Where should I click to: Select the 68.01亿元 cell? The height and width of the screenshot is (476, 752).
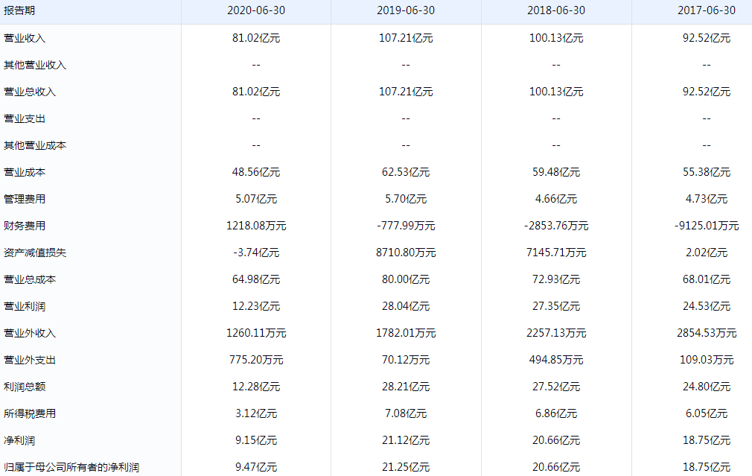coord(707,280)
